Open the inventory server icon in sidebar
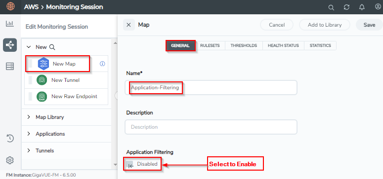 [x=10, y=66]
